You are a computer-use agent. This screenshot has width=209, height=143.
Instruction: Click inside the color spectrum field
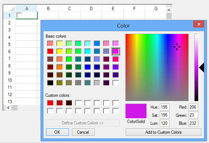(x=157, y=67)
